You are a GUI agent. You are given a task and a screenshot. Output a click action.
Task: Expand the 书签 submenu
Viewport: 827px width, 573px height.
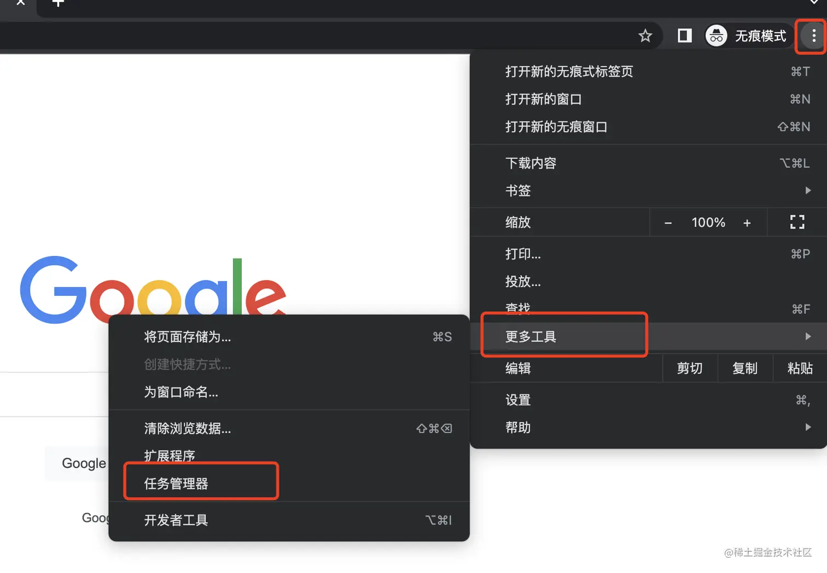pos(648,191)
